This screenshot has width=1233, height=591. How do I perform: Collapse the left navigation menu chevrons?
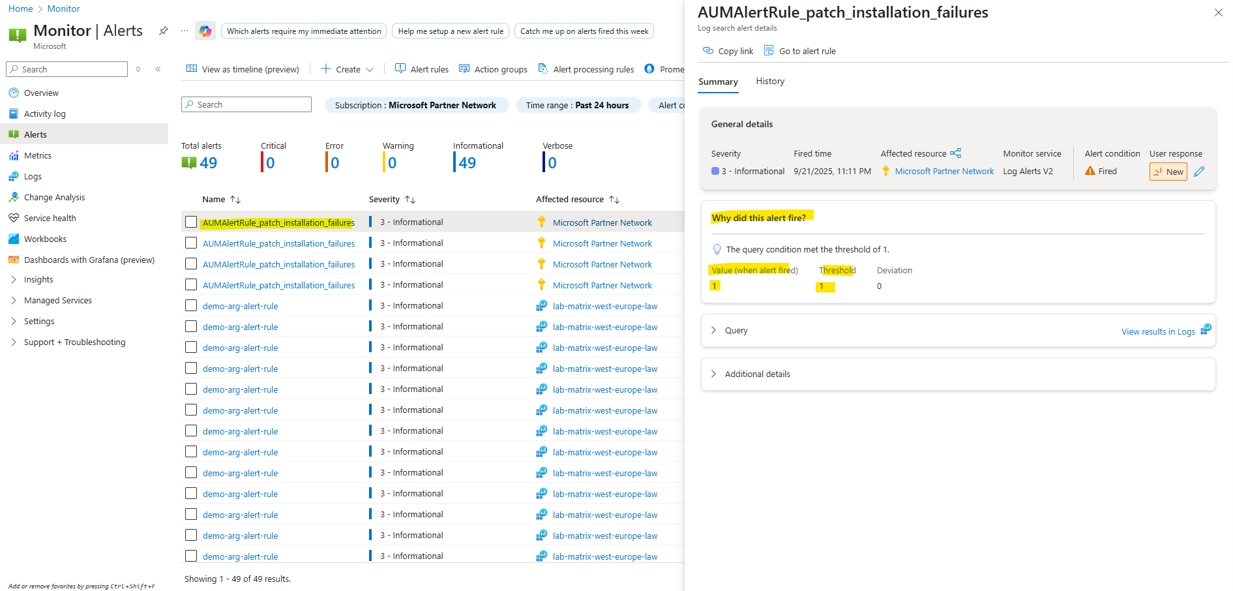point(158,69)
